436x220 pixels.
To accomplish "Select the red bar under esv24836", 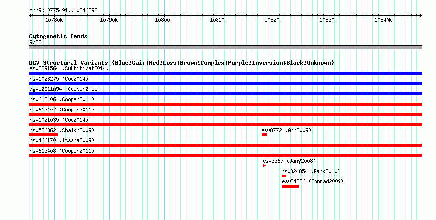I will click(291, 186).
